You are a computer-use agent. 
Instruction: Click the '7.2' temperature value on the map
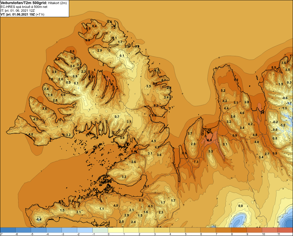[x=113, y=28]
